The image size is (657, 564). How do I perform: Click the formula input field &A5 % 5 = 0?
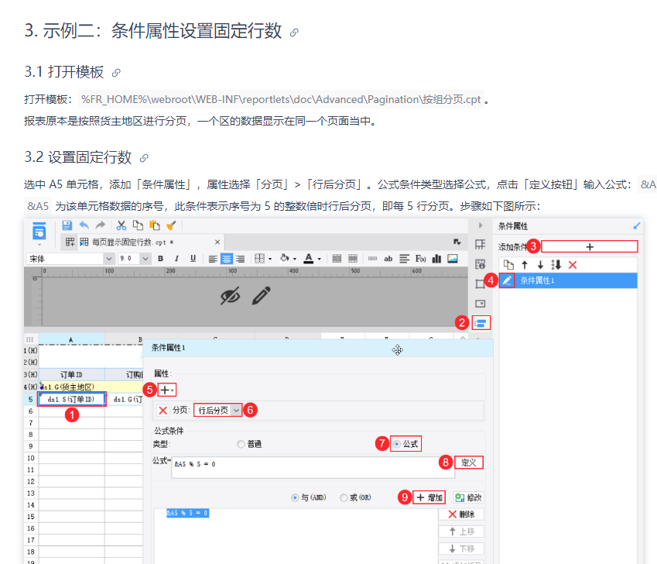click(313, 468)
